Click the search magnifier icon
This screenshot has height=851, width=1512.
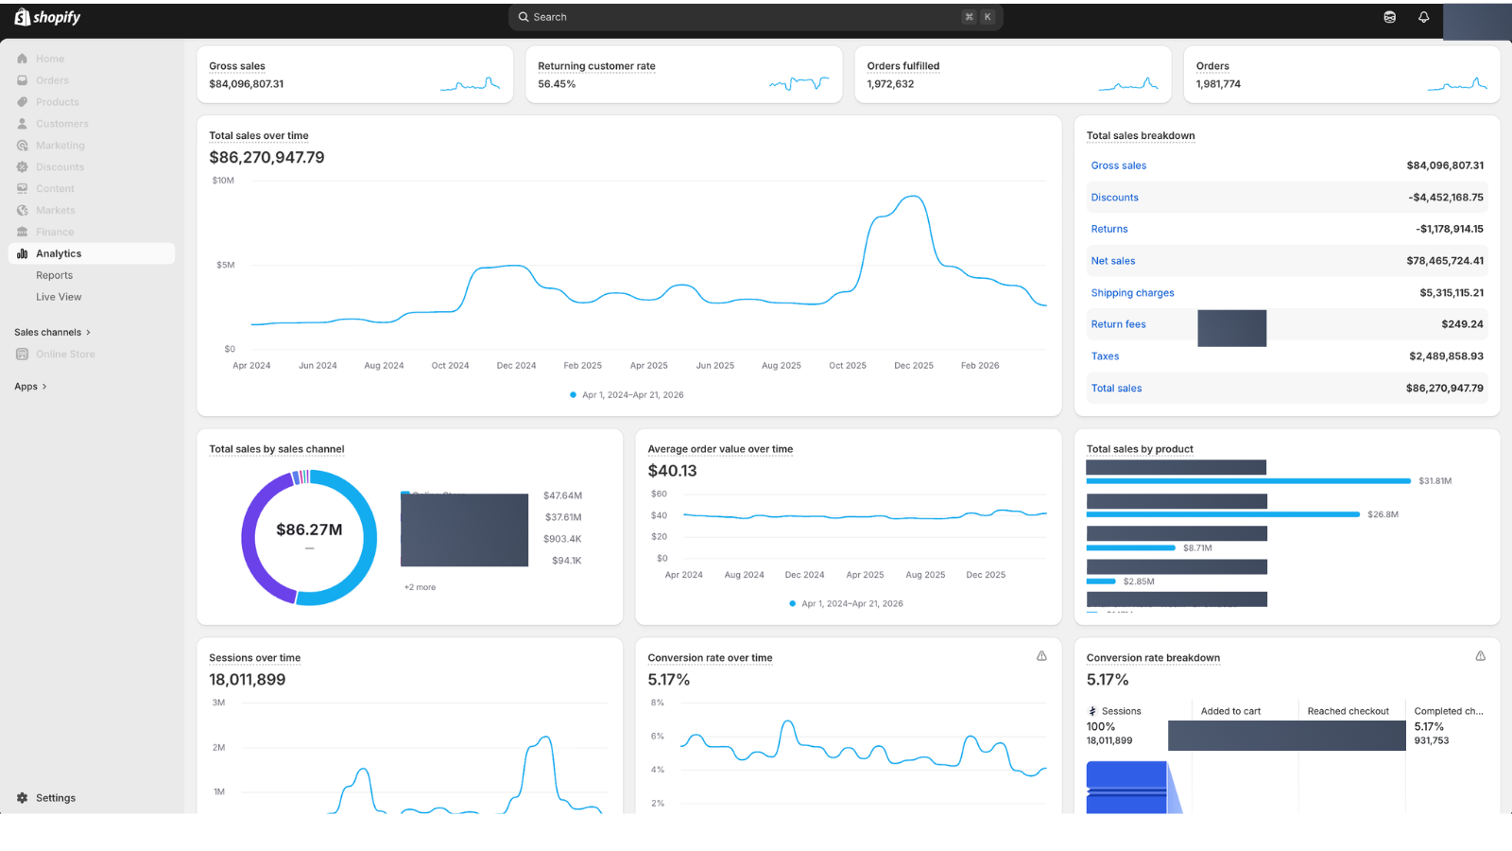pyautogui.click(x=524, y=17)
